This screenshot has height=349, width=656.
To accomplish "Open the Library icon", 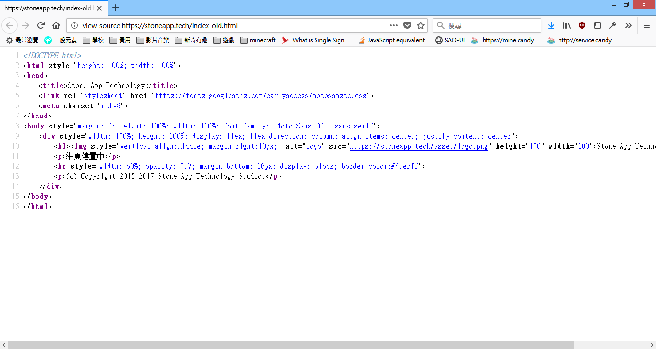I will tap(567, 25).
